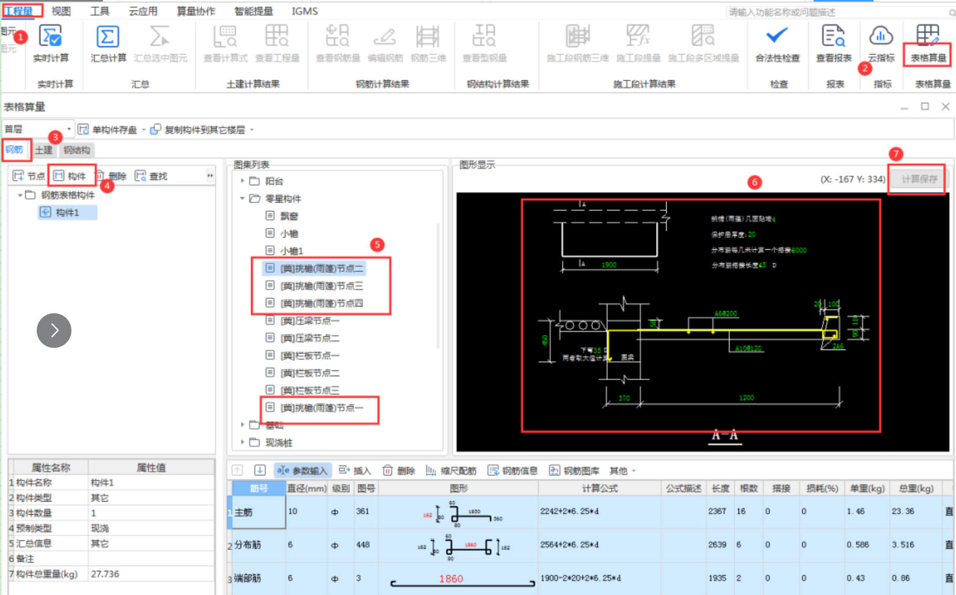
Task: Expand the 现浇桩 folder
Action: [x=242, y=442]
